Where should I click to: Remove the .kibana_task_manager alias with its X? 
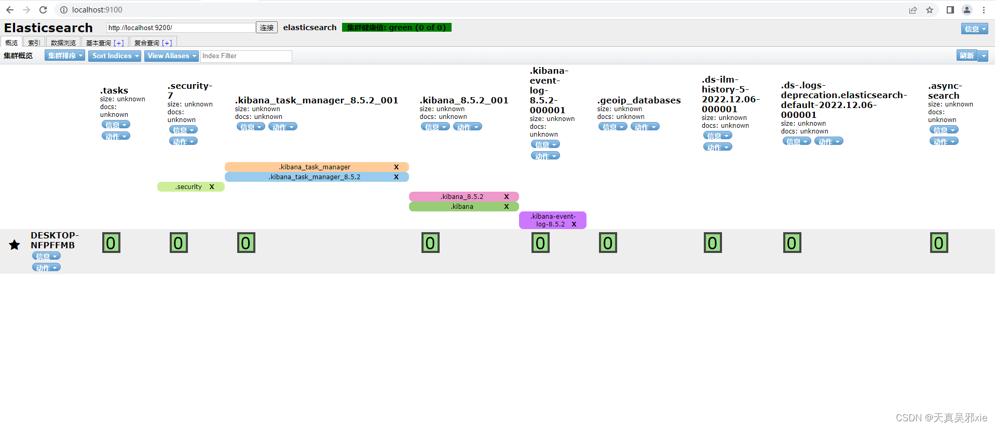[396, 167]
